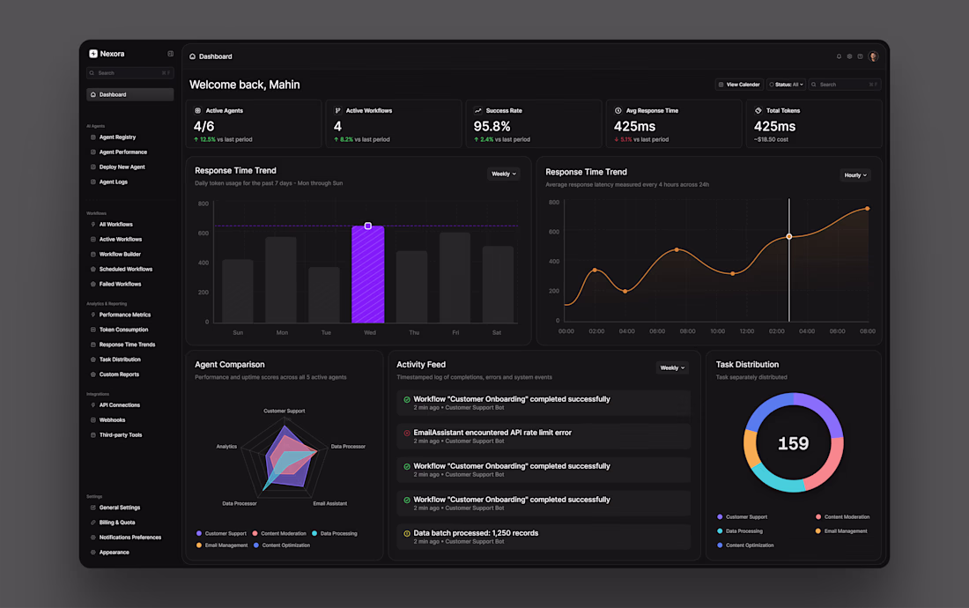
Task: Click the Total Tokens tag icon
Action: [x=758, y=111]
